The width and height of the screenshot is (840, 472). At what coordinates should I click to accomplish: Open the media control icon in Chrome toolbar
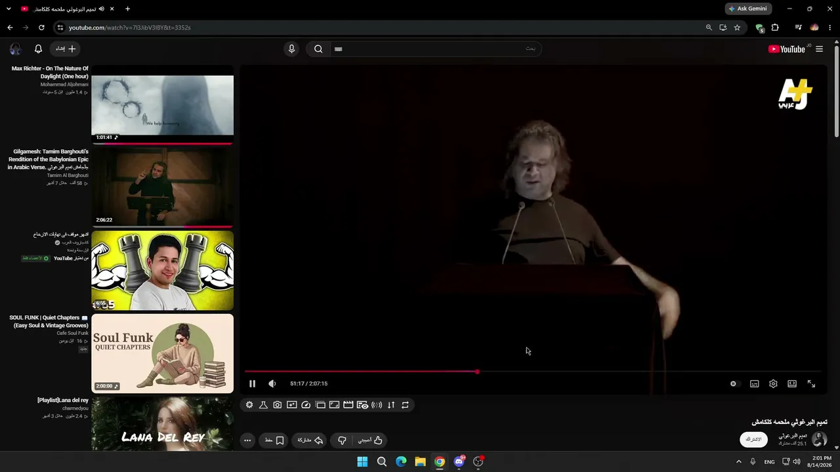[x=798, y=28]
